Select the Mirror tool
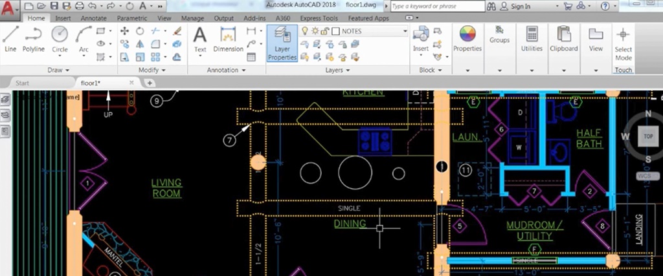 (x=140, y=44)
